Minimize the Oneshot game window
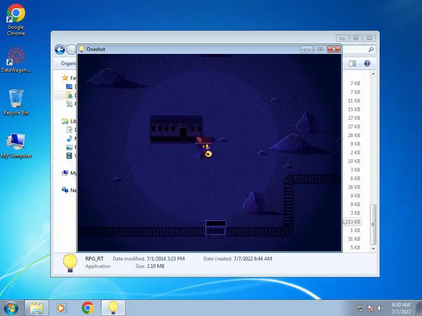Image resolution: width=422 pixels, height=316 pixels. click(307, 49)
